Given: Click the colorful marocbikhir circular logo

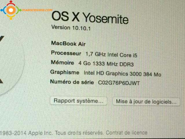Looking at the screenshot, I should pos(11,10).
